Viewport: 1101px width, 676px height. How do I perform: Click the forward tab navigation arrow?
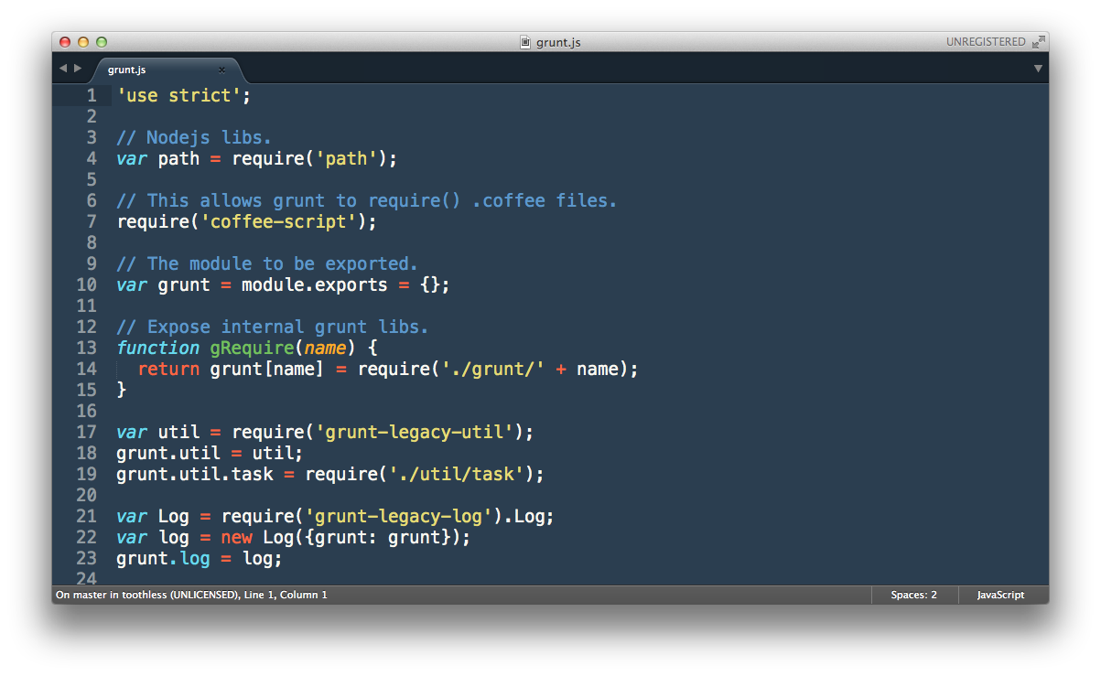[x=78, y=69]
